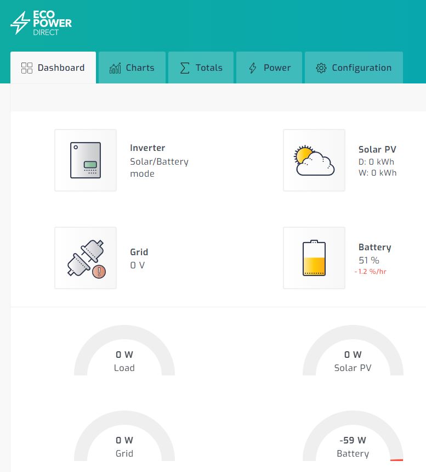Open the Dashboard tab

coord(53,68)
